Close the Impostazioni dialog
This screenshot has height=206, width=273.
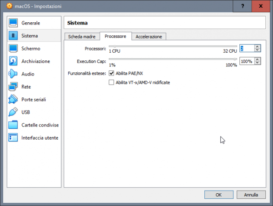point(261,6)
